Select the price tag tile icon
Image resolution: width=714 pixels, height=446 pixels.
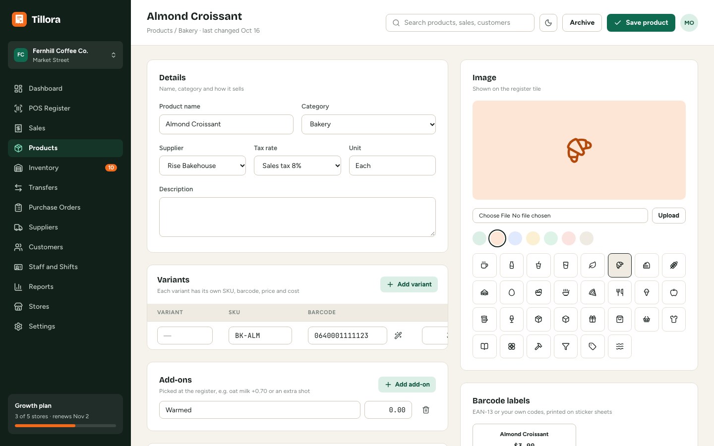pyautogui.click(x=593, y=346)
